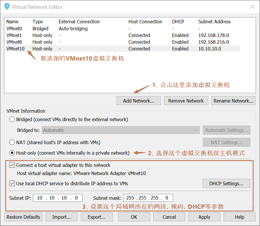This screenshot has width=260, height=226.
Task: Click the Type column header
Action: (44, 22)
